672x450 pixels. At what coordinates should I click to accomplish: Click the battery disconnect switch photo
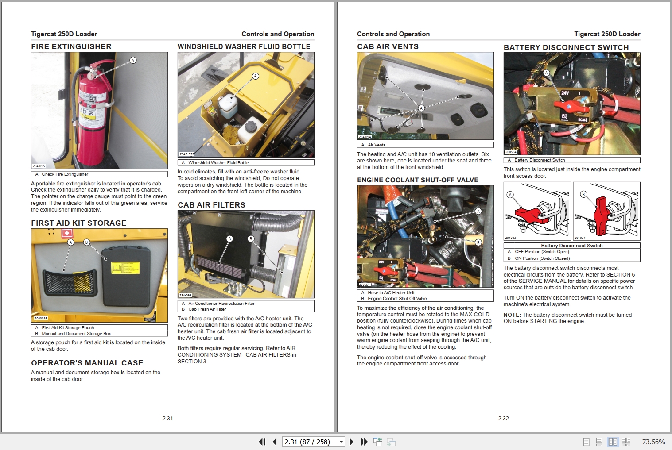[571, 104]
